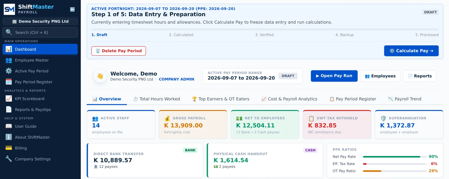Switch to Top Earners & OT Eaters tab
The width and height of the screenshot is (449, 179).
click(x=221, y=99)
